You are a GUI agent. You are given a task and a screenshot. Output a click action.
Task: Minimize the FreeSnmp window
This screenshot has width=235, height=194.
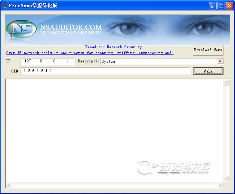point(213,6)
